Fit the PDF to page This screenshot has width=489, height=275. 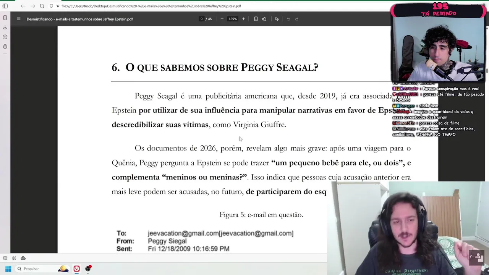tap(256, 19)
